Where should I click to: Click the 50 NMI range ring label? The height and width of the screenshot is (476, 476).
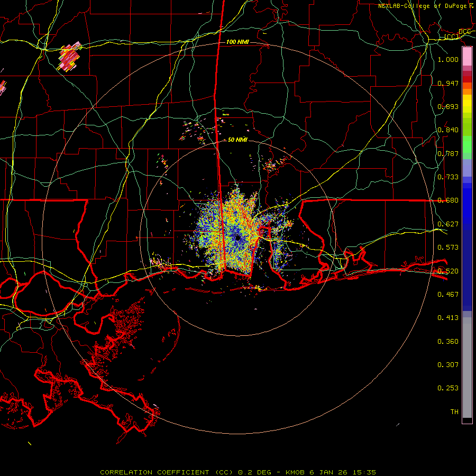237,140
